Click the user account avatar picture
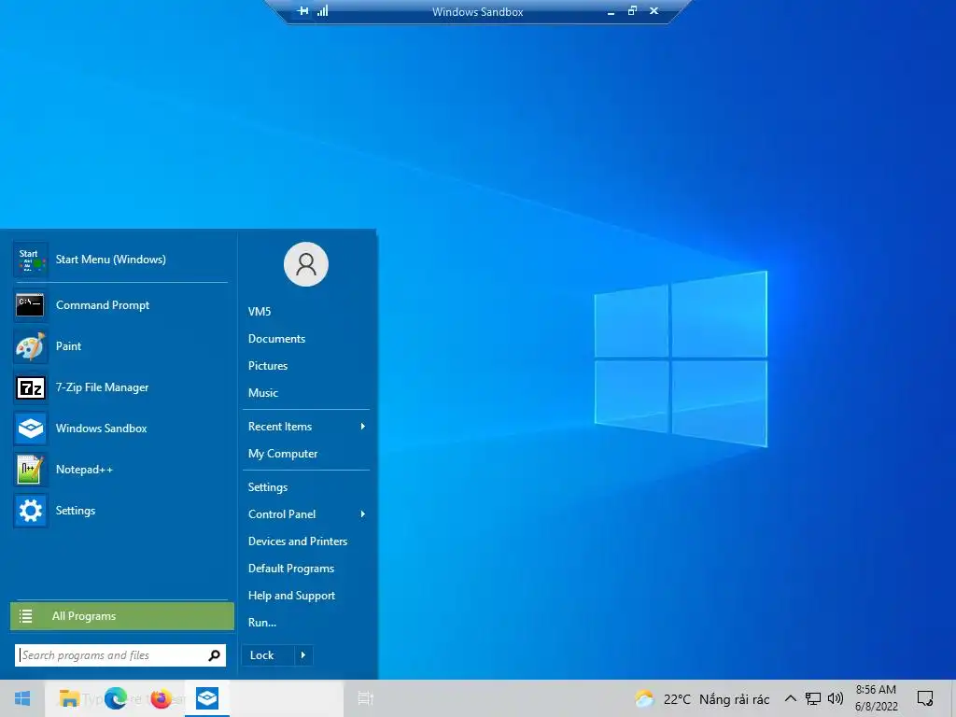The image size is (956, 717). pyautogui.click(x=306, y=264)
